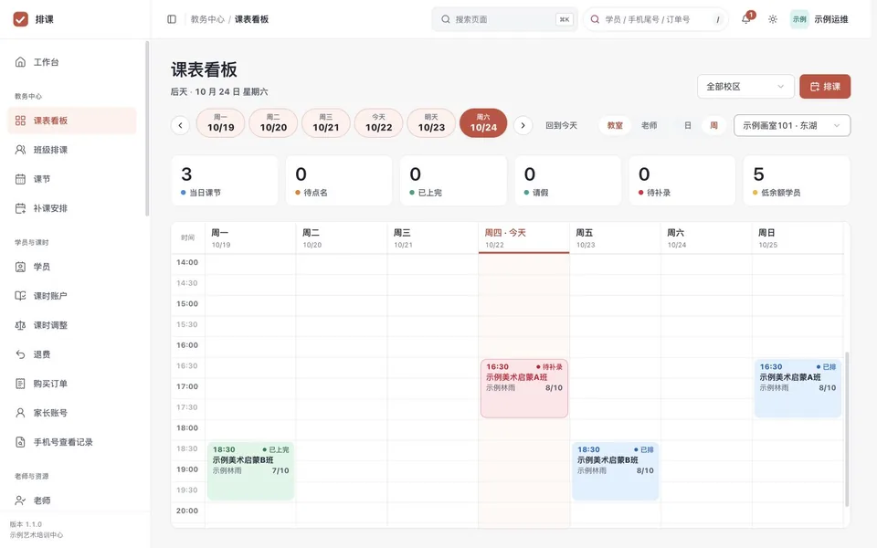Image resolution: width=877 pixels, height=548 pixels.
Task: Switch view to 老师 mode
Action: coord(649,125)
